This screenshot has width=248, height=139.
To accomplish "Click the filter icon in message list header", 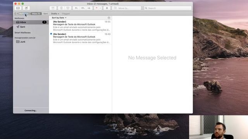I will pyautogui.click(x=109, y=18).
